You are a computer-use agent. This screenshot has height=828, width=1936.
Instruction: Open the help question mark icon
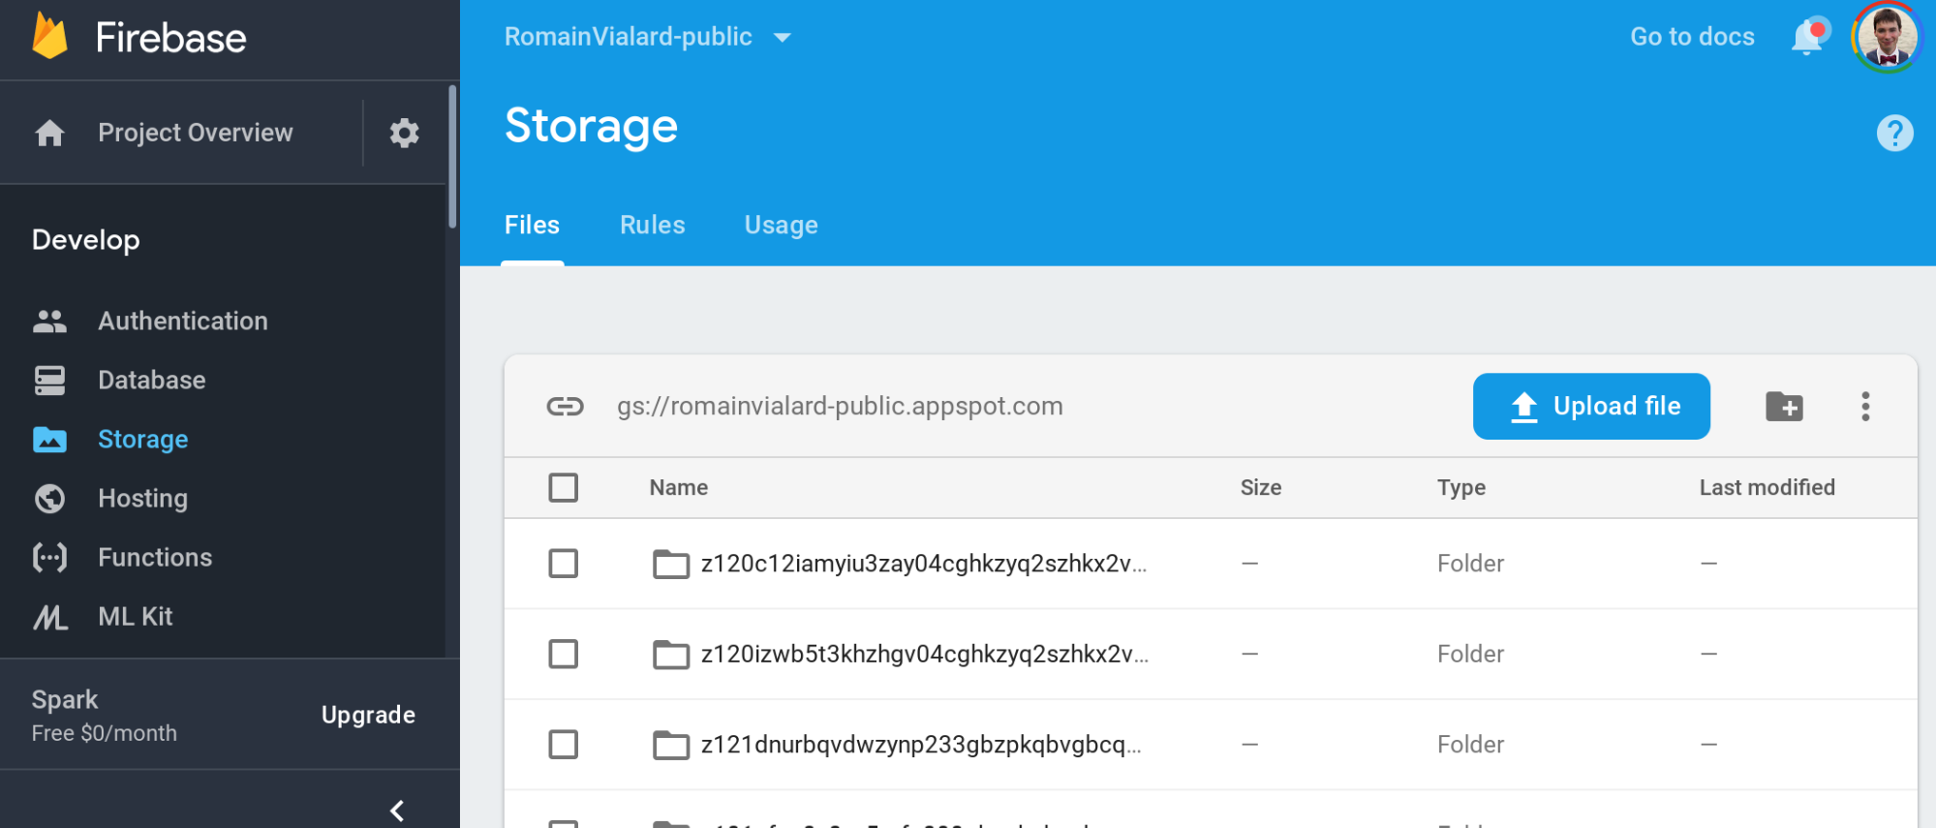(x=1894, y=133)
